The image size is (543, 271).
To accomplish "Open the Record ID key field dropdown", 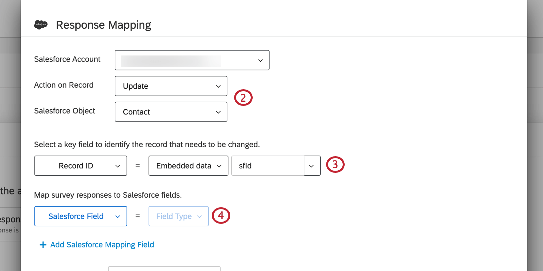I will pos(80,166).
